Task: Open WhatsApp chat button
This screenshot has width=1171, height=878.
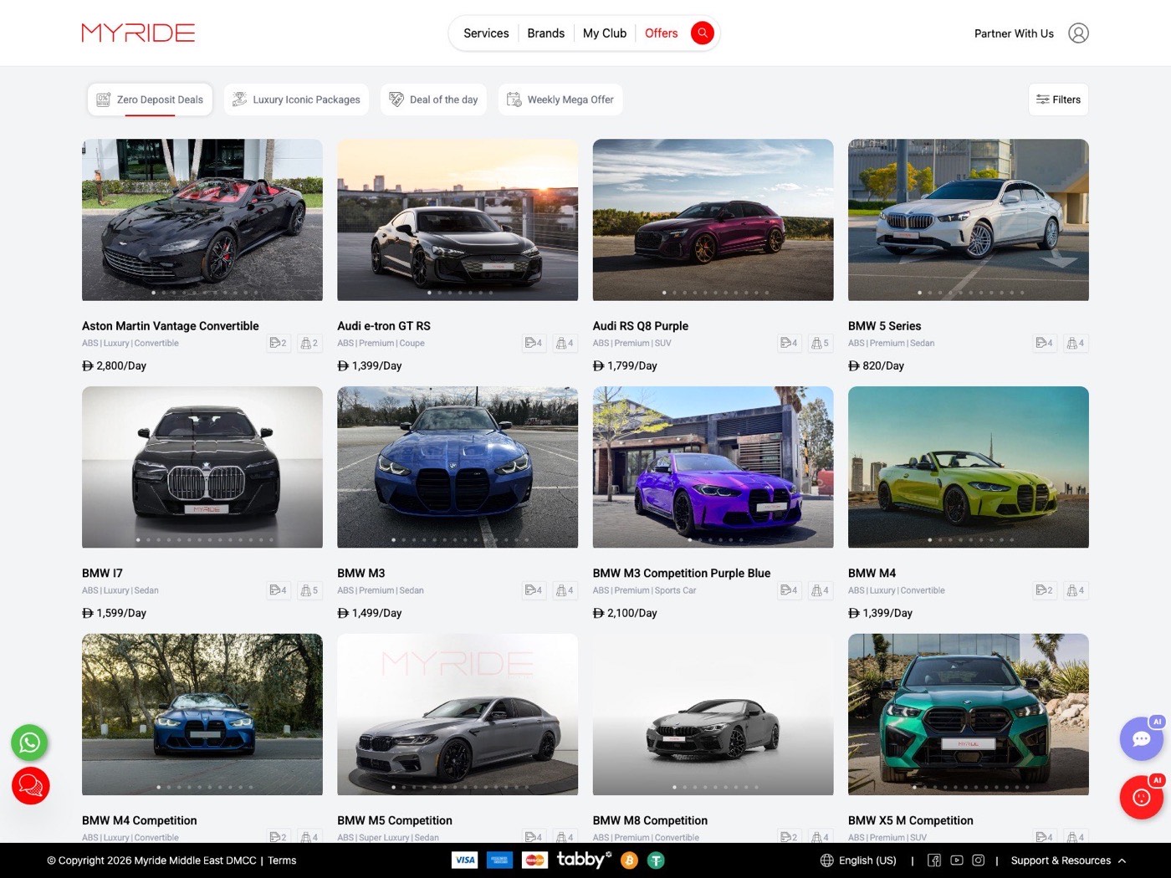Action: click(x=29, y=743)
